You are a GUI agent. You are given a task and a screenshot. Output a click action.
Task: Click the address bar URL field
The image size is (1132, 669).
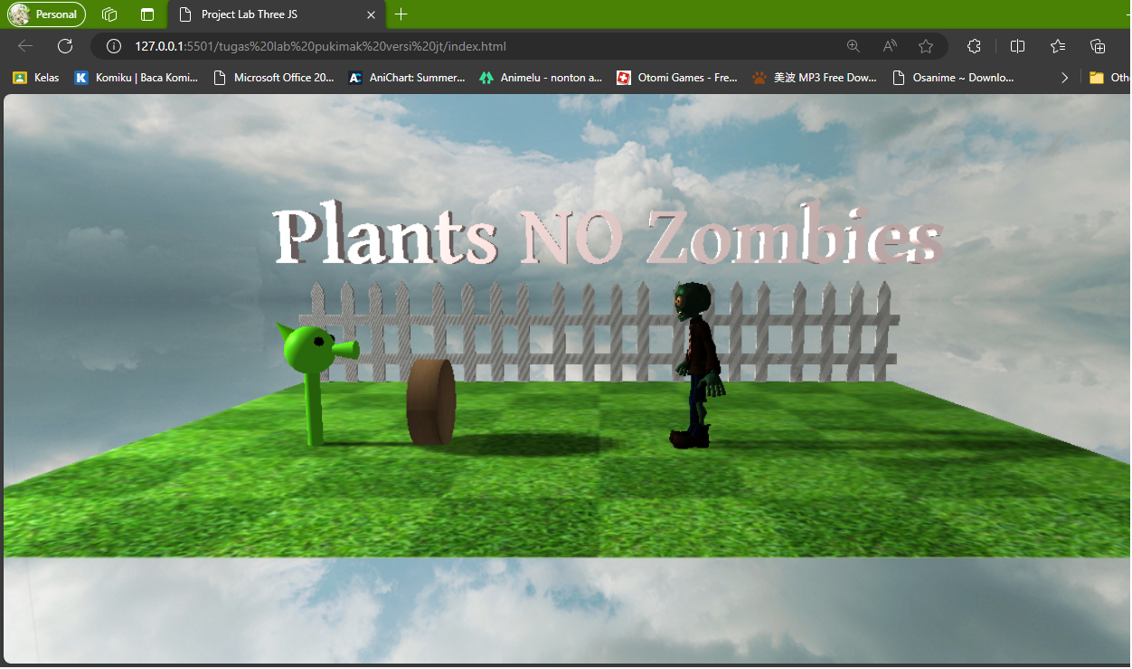[452, 46]
